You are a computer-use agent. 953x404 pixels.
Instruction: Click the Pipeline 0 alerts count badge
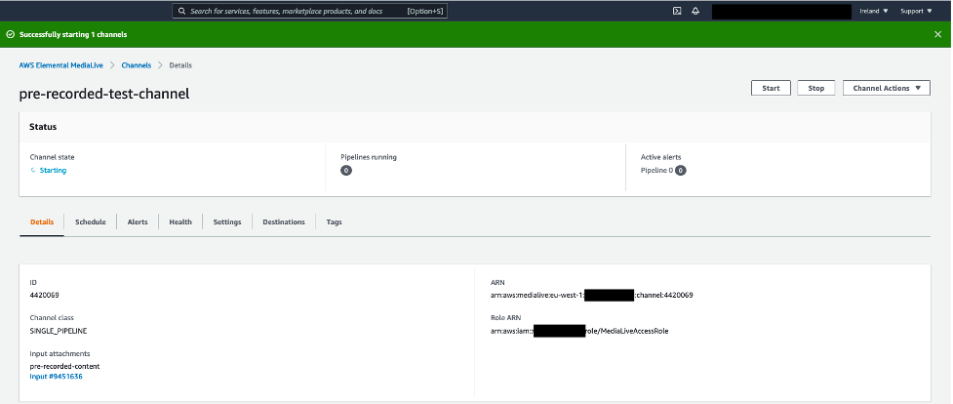tap(681, 171)
